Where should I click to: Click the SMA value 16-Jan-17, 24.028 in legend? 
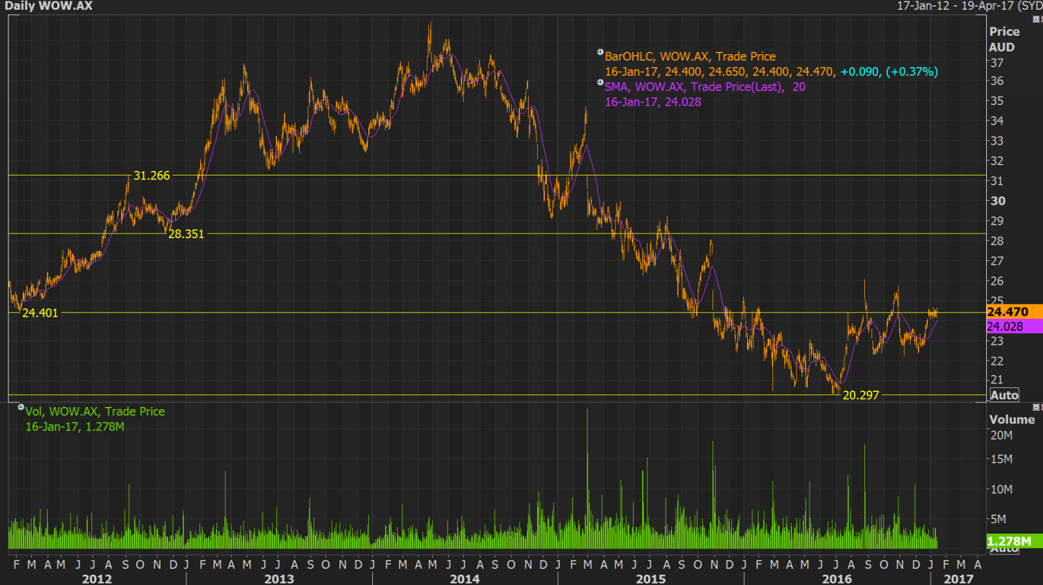653,102
